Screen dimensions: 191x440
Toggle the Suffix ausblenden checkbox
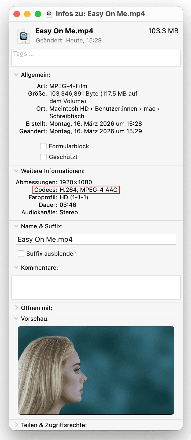click(21, 254)
